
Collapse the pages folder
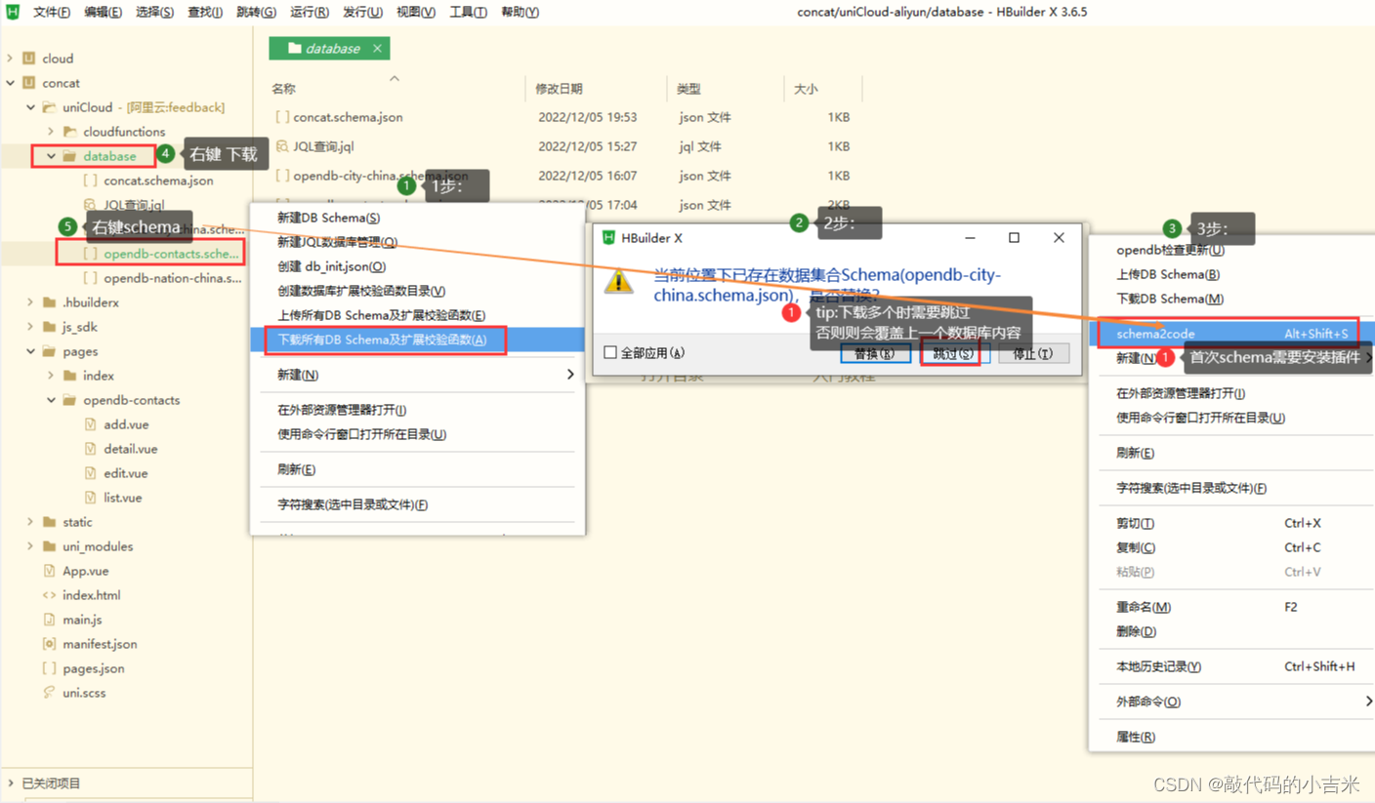click(30, 351)
